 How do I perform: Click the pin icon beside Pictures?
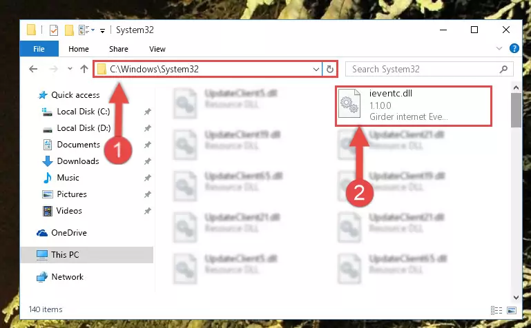[147, 194]
